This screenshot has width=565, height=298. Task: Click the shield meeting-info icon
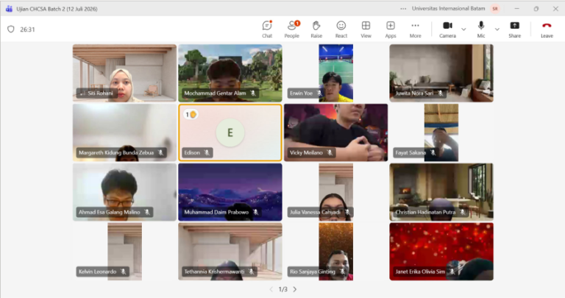click(x=11, y=29)
